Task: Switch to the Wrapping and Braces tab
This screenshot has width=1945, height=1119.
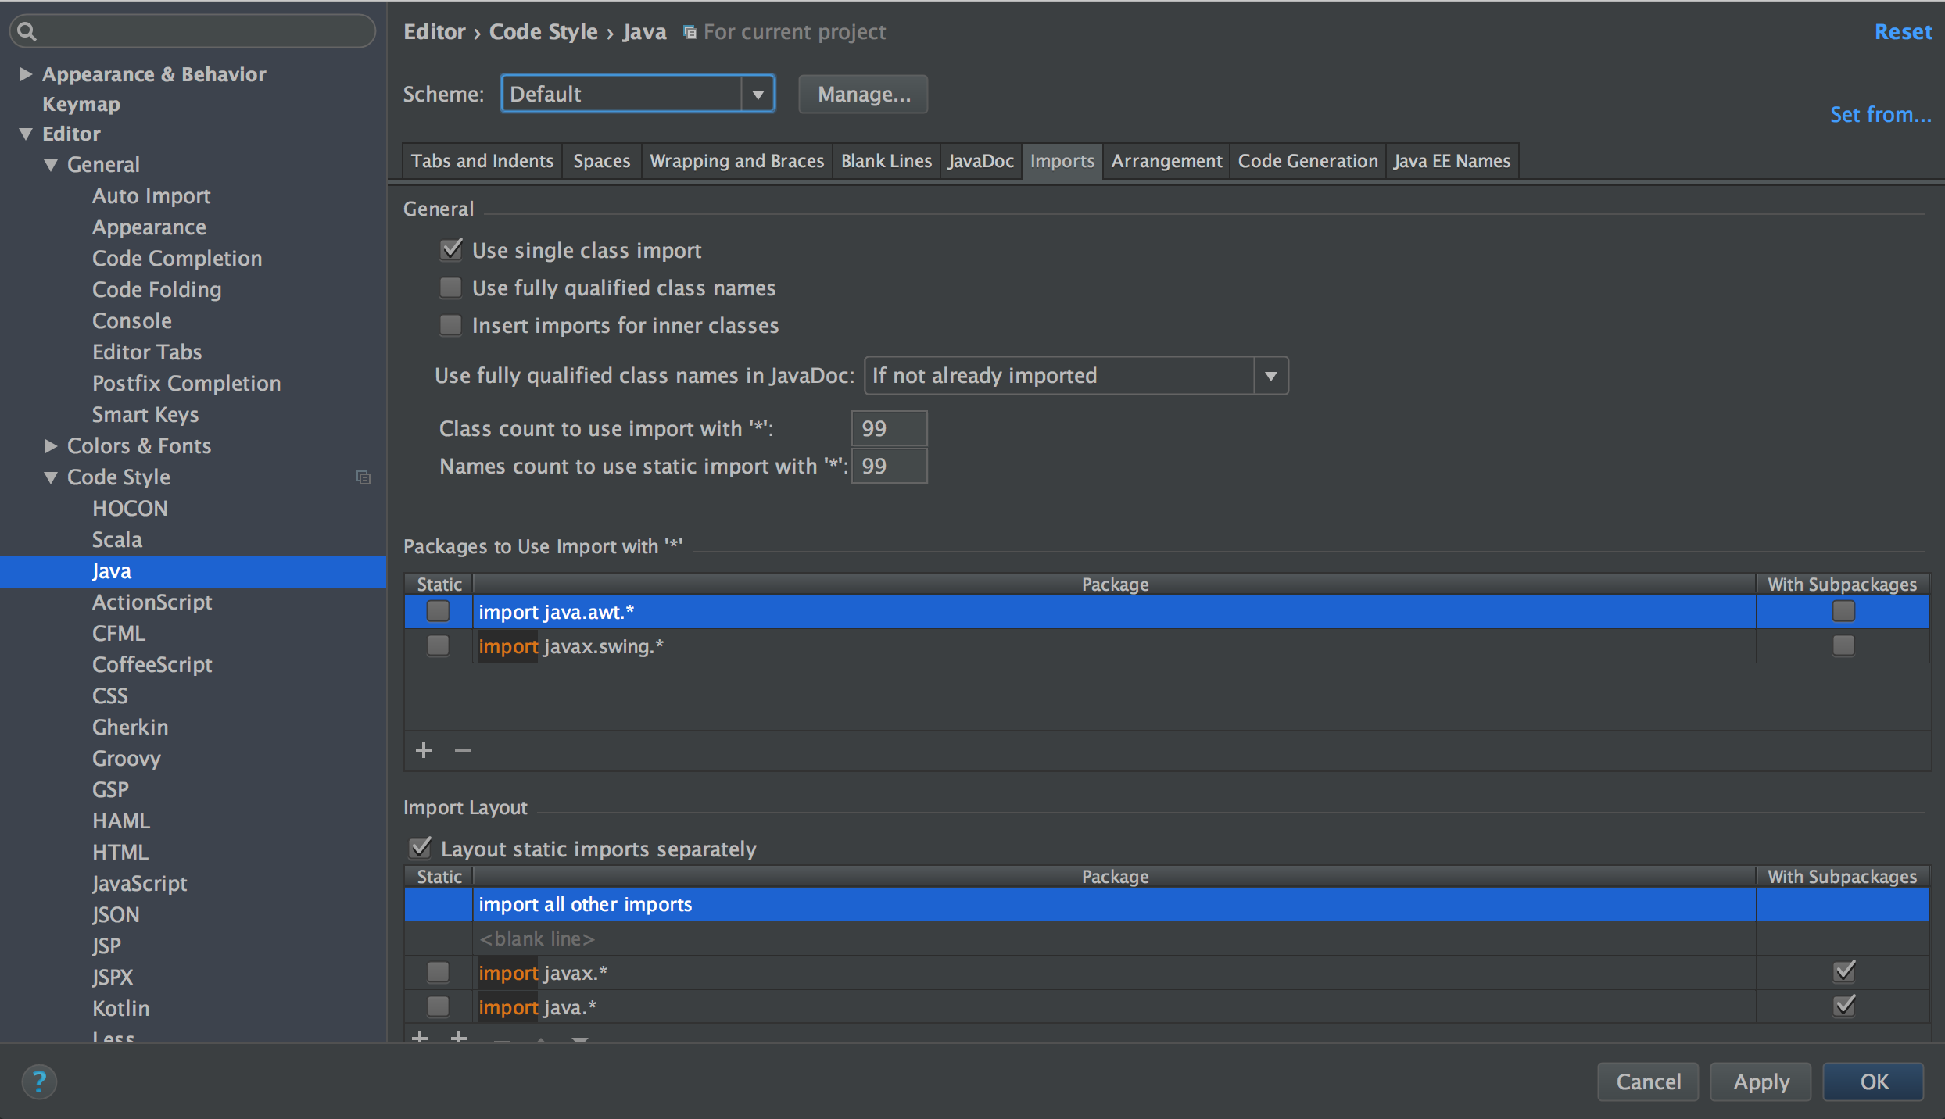Action: click(x=736, y=161)
